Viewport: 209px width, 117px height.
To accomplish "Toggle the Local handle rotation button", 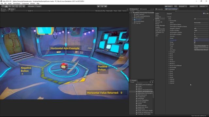I will pos(39,6).
